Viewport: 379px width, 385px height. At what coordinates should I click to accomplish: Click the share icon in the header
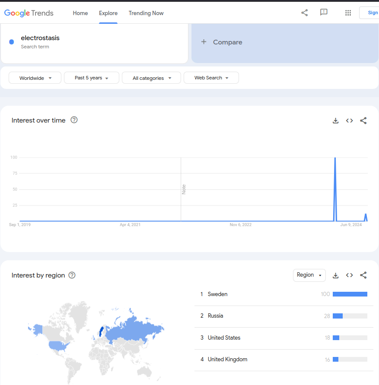click(x=305, y=13)
